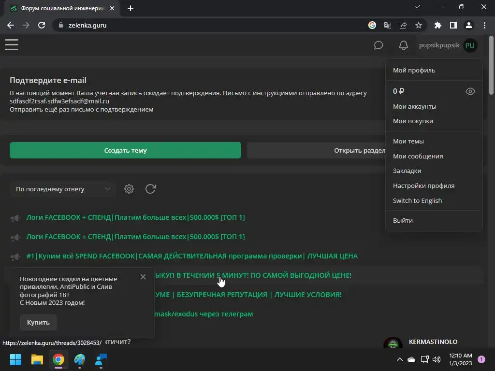Click the volume speaker tray icon
This screenshot has height=371, width=495.
tap(437, 359)
